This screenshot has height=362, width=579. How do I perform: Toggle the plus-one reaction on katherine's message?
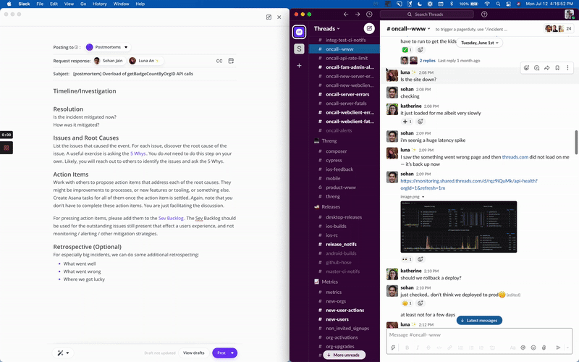tap(407, 122)
